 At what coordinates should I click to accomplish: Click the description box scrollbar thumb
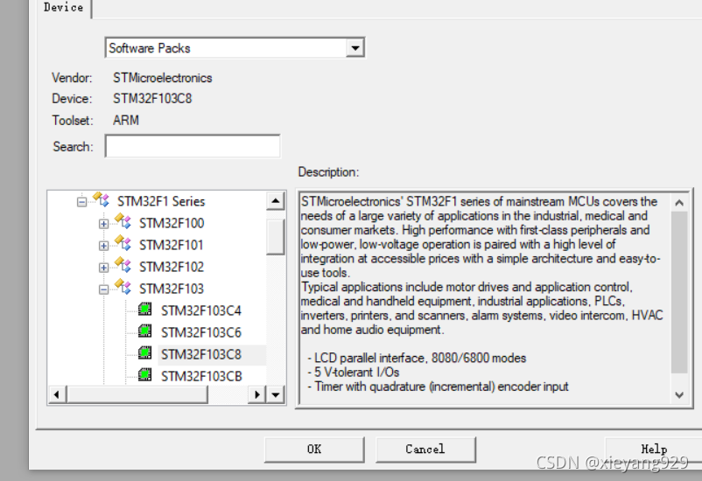tap(679, 293)
